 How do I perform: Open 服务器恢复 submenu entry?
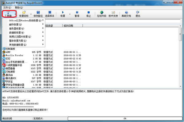24,29
